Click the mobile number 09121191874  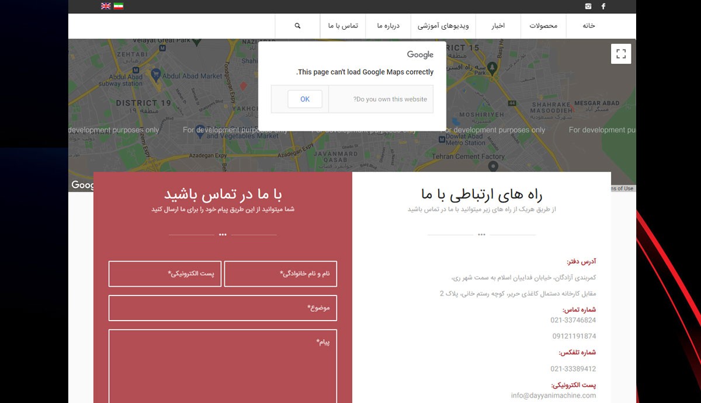pyautogui.click(x=574, y=336)
